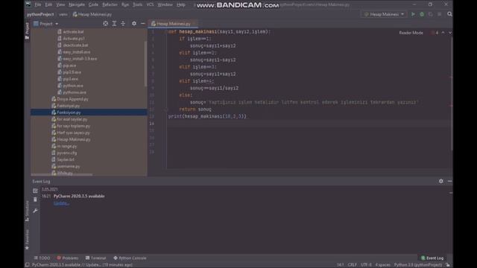Go to next highlighted error arrow

tap(450, 33)
